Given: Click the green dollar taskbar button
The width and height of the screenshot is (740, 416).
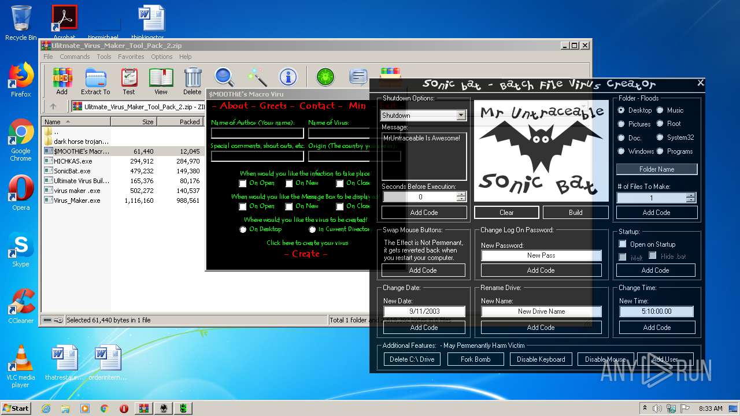Looking at the screenshot, I should click(183, 408).
